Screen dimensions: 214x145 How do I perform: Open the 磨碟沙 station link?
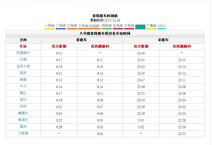coord(23,113)
